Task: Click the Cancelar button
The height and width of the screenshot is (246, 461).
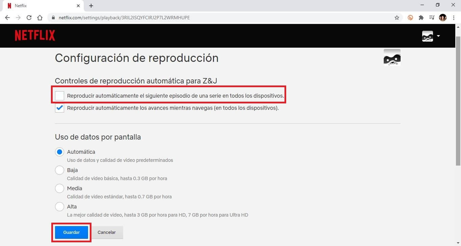Action: 107,232
